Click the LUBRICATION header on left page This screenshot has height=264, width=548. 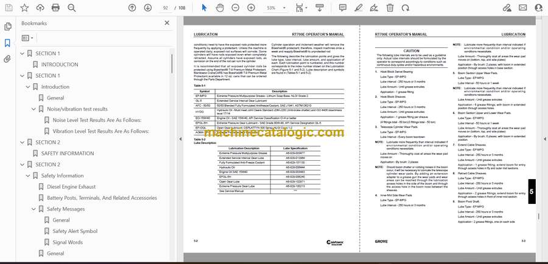coord(206,35)
